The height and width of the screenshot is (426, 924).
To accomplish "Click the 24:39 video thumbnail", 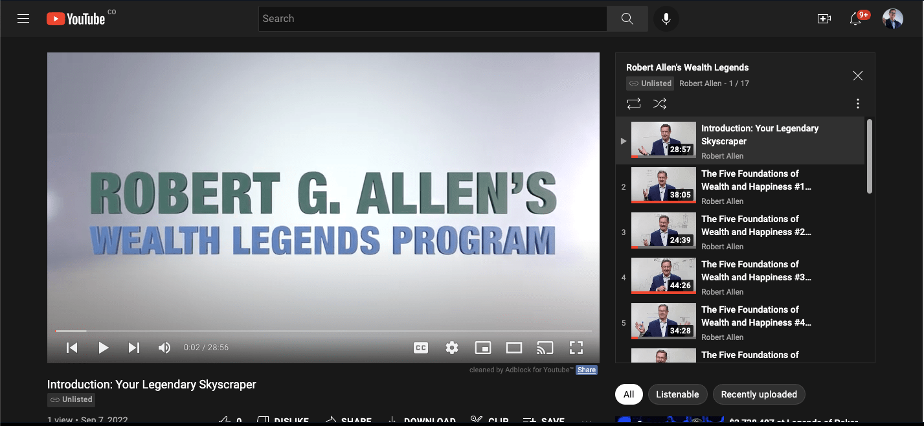I will 664,230.
